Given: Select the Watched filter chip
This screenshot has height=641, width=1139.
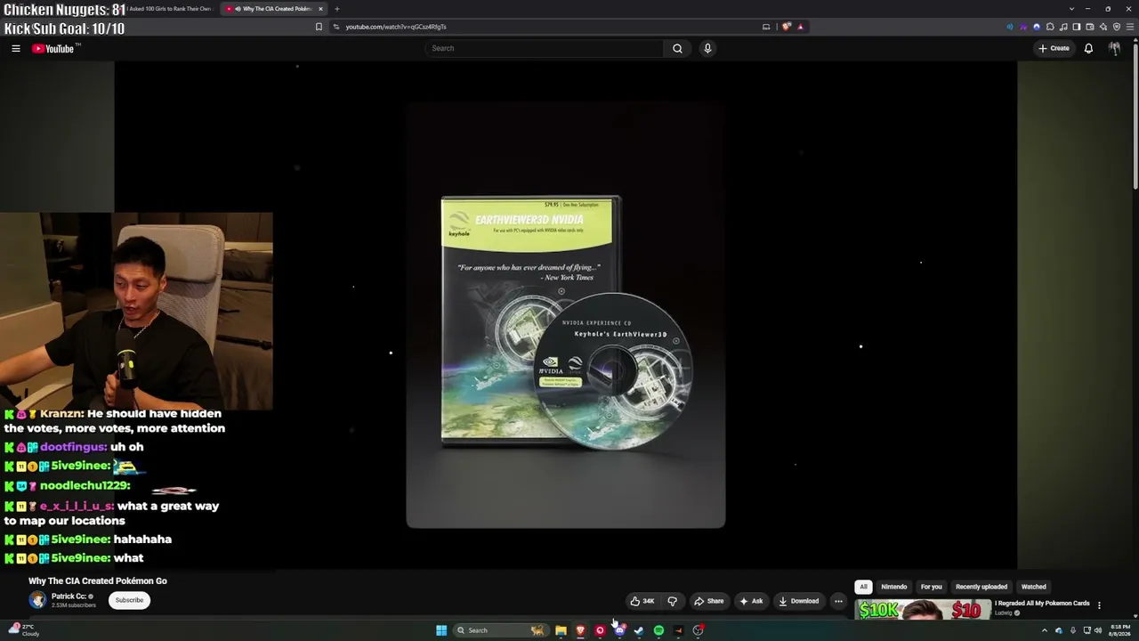Looking at the screenshot, I should click(x=1034, y=587).
